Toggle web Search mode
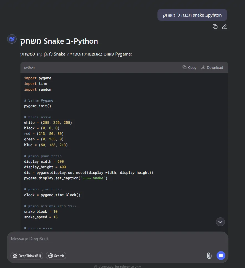The height and width of the screenshot is (268, 245). point(56,256)
